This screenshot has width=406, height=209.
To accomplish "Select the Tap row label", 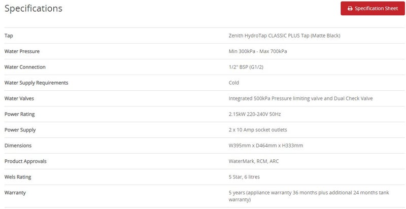I will click(x=9, y=36).
